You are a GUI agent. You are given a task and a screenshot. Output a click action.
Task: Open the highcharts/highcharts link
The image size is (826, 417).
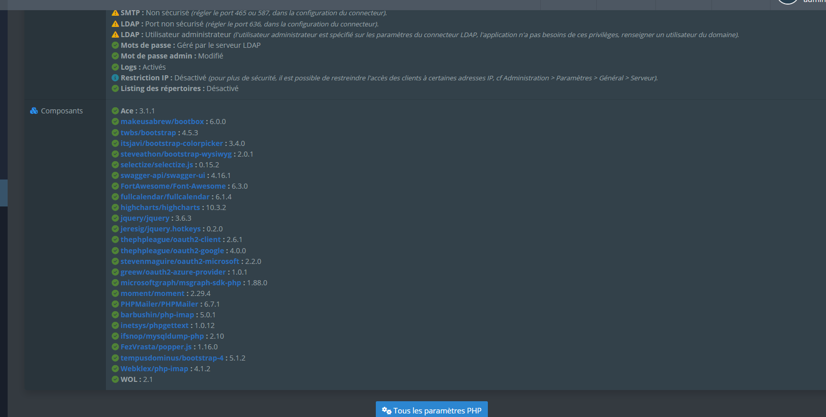160,207
